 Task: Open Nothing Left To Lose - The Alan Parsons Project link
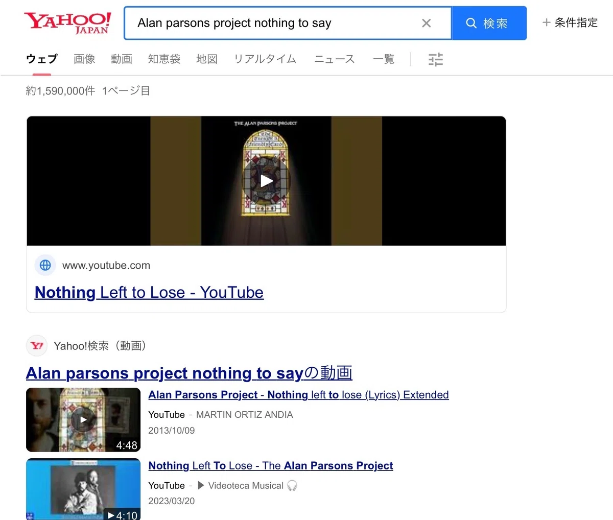click(x=271, y=466)
